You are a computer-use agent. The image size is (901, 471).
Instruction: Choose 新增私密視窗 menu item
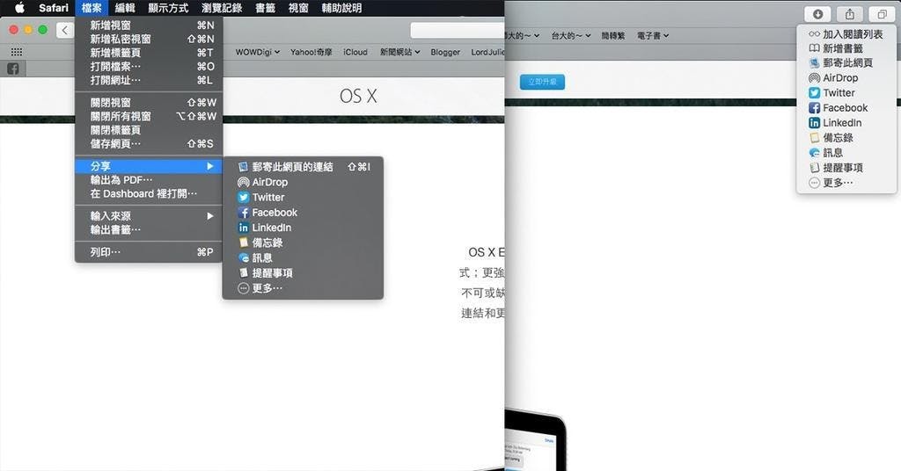pyautogui.click(x=149, y=39)
